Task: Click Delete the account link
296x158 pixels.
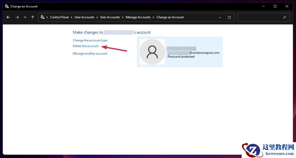Action: 85,46
